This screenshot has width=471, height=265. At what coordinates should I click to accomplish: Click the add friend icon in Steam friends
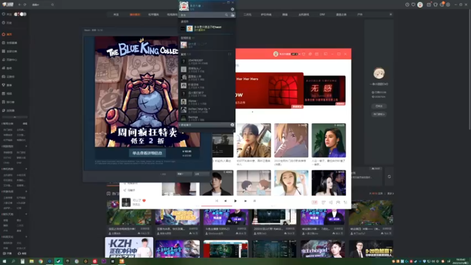233,15
